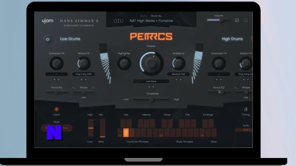Adjust the Min/Max velocity bar
The image size is (296, 166).
point(103,128)
